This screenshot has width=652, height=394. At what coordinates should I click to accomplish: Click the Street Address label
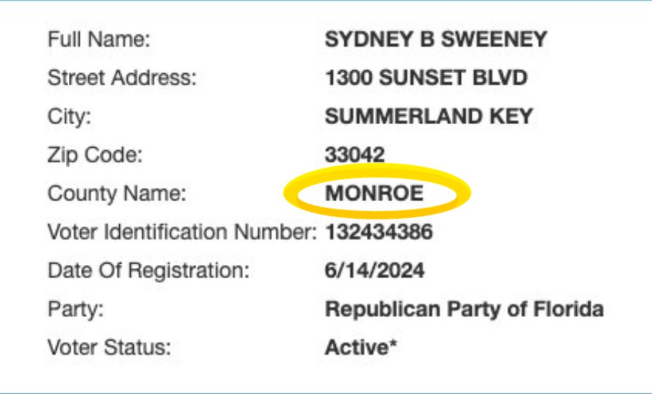pos(122,78)
